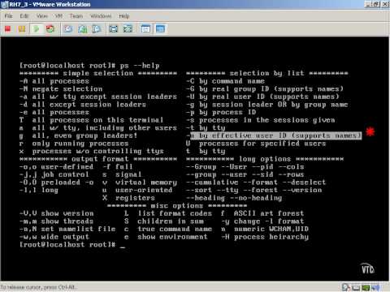The image size is (390, 292).
Task: Open the Edit menu
Action: [24, 16]
